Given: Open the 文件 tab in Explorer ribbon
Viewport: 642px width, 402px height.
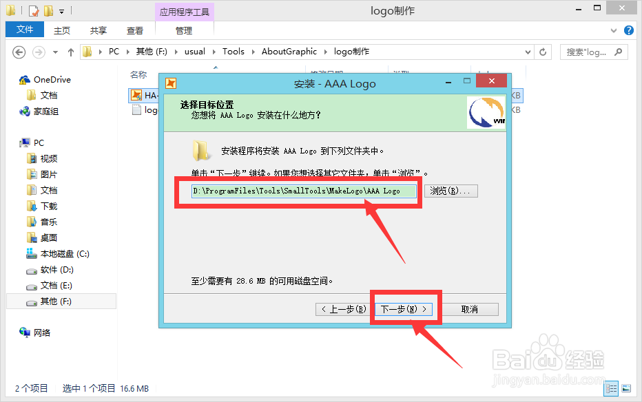Looking at the screenshot, I should point(25,30).
